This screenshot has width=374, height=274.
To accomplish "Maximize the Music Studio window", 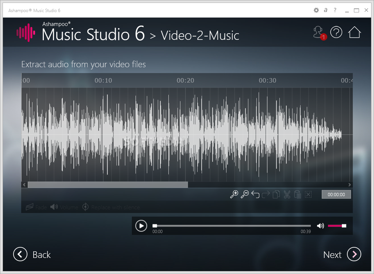I will point(356,10).
